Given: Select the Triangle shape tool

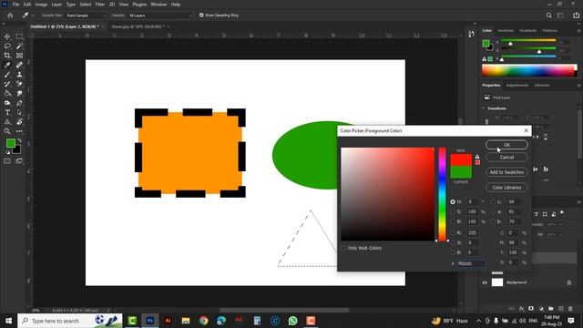Looking at the screenshot, I should tap(7, 122).
